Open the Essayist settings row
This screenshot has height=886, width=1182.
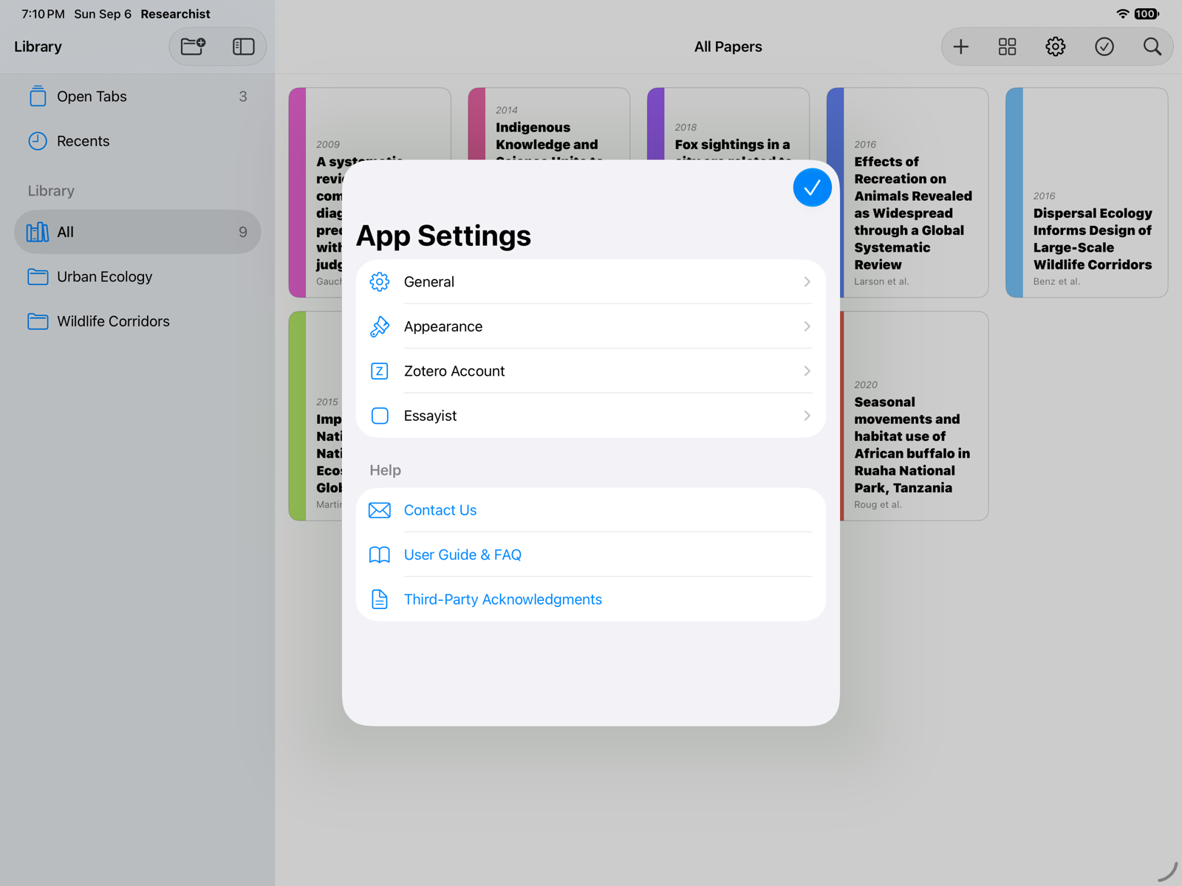point(590,416)
